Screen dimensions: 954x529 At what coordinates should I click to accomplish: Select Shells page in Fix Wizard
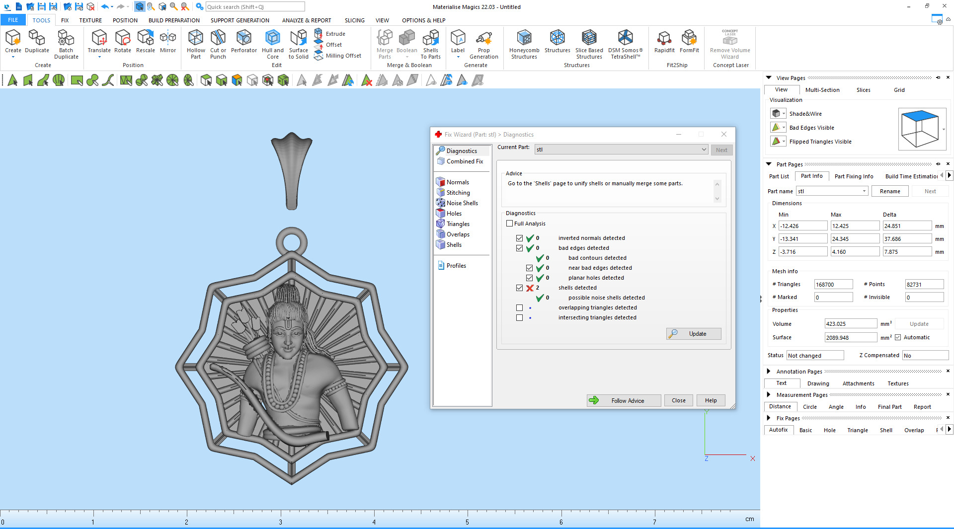(449, 245)
